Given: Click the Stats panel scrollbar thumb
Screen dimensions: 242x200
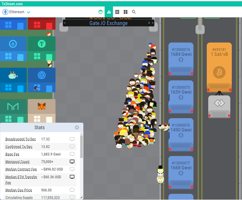Looking at the screenshot, I should point(82,147).
